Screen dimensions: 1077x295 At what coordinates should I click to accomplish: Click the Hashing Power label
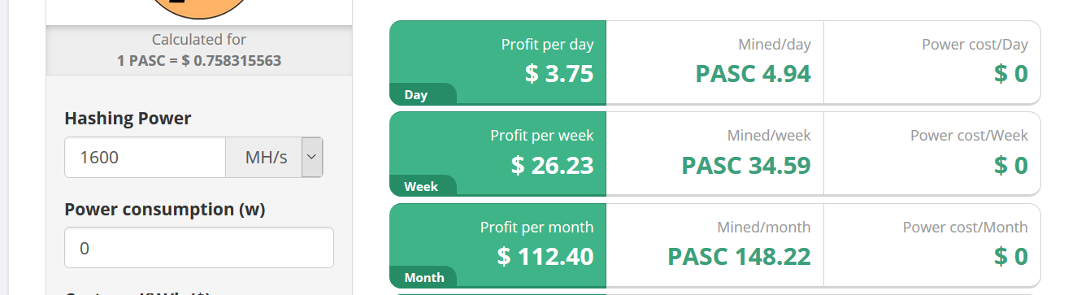[128, 119]
